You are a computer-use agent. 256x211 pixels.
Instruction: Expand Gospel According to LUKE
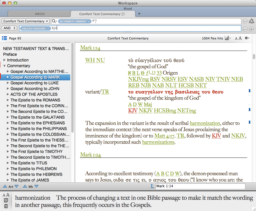point(8,83)
